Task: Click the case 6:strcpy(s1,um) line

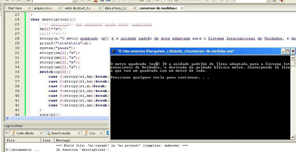Action: pos(79,100)
